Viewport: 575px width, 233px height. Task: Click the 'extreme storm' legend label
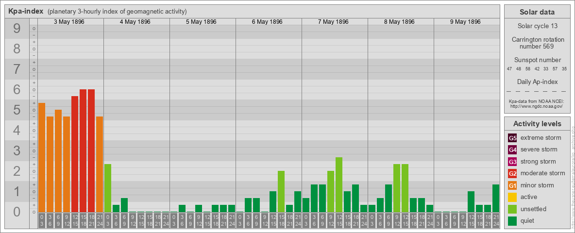(x=541, y=138)
